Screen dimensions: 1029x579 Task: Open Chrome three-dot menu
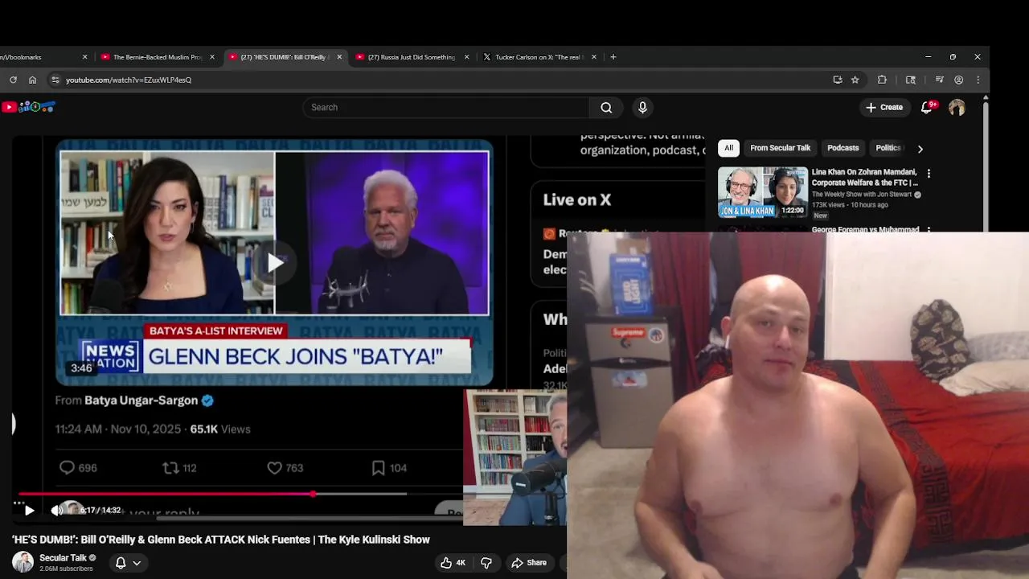[978, 80]
